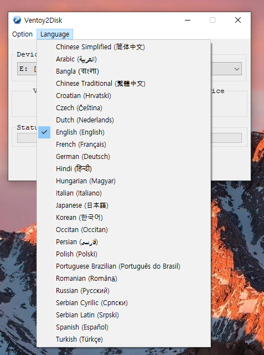264x355 pixels.
Task: Choose Korean language option
Action: [x=124, y=217]
